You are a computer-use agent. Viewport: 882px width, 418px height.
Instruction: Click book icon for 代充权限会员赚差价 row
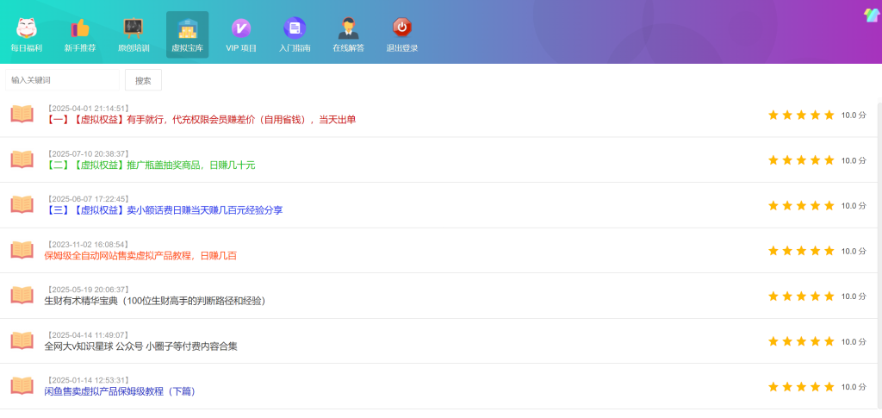point(22,114)
